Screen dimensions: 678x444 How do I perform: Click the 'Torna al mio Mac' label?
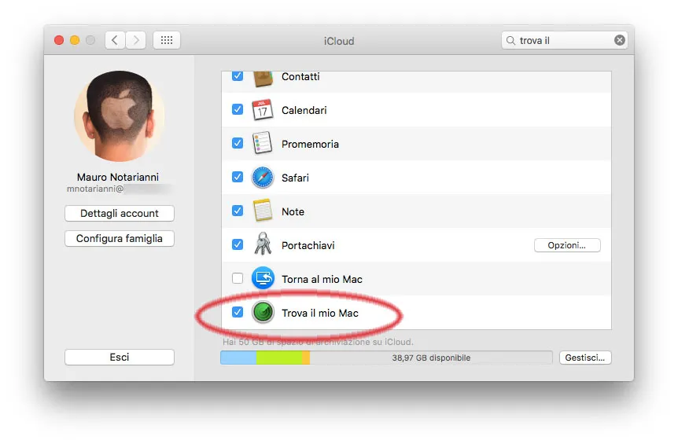coord(322,280)
